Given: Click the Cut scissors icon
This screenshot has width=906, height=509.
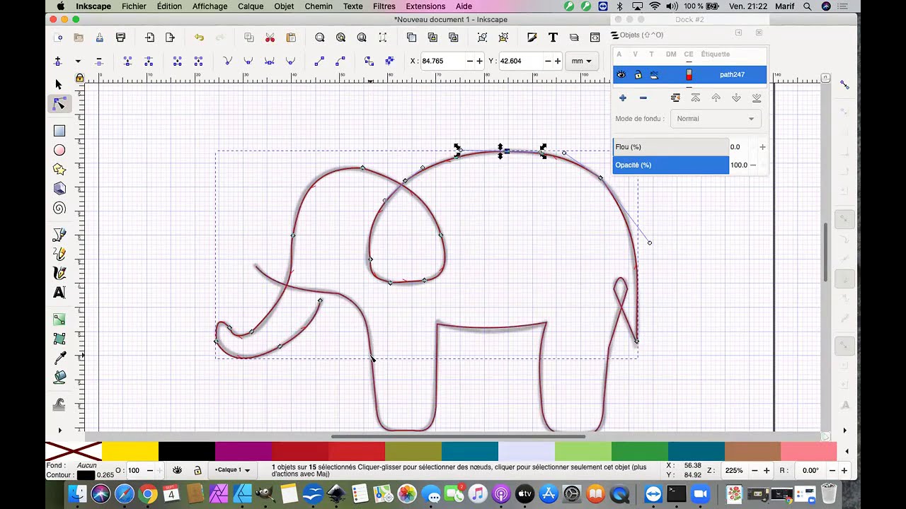Looking at the screenshot, I should 270,37.
